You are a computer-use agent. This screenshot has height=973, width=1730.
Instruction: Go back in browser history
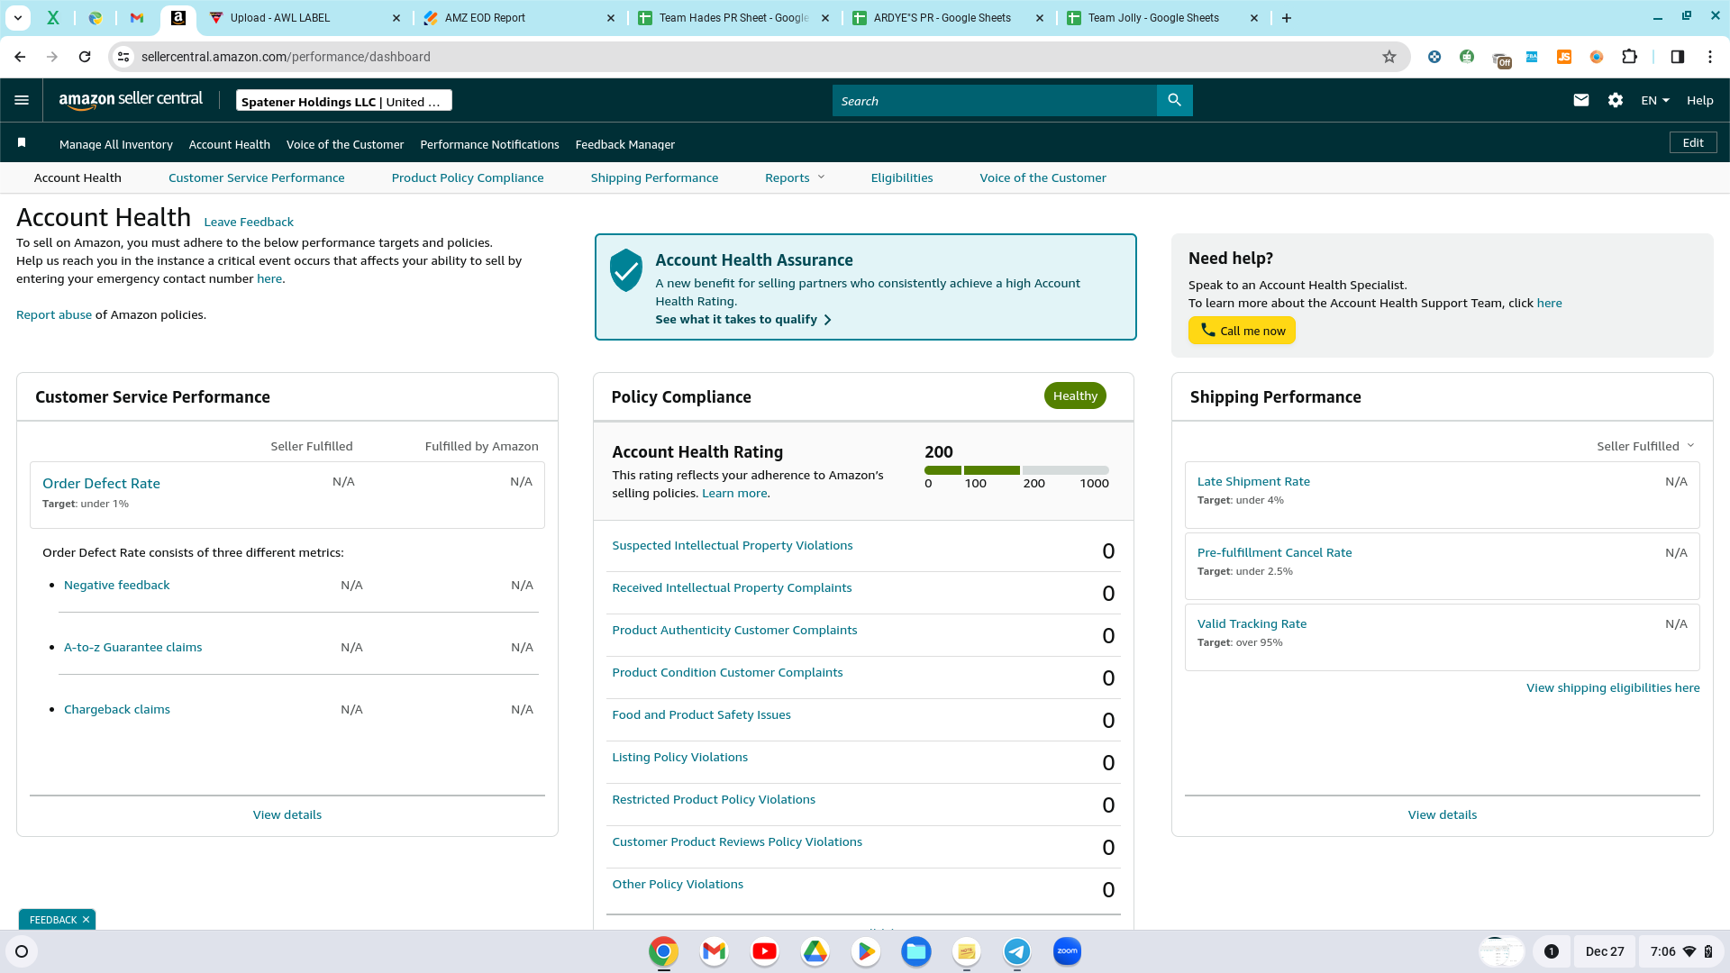pyautogui.click(x=20, y=57)
